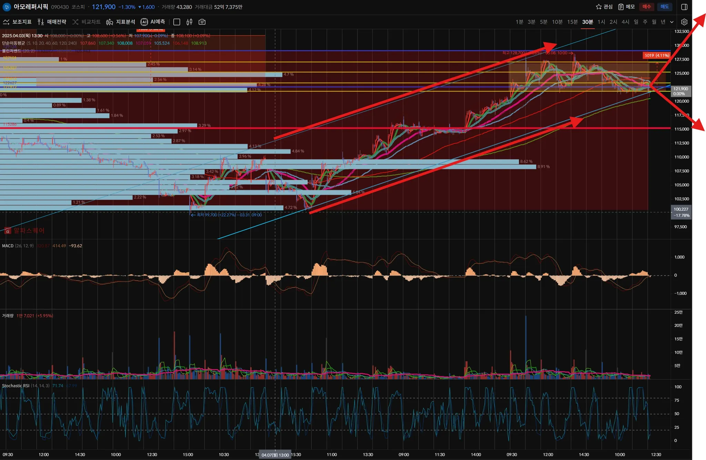
Task: Toggle the square fullscreen layout icon
Action: [x=177, y=22]
